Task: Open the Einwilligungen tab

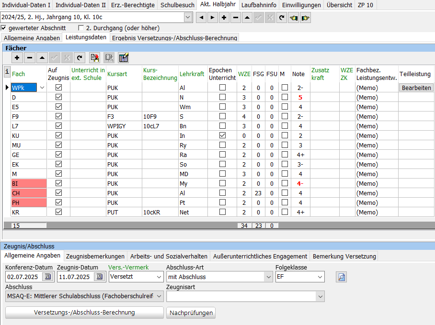Action: tap(301, 5)
